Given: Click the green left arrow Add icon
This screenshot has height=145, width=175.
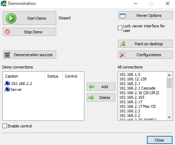Looking at the screenshot, I should 91,87.
